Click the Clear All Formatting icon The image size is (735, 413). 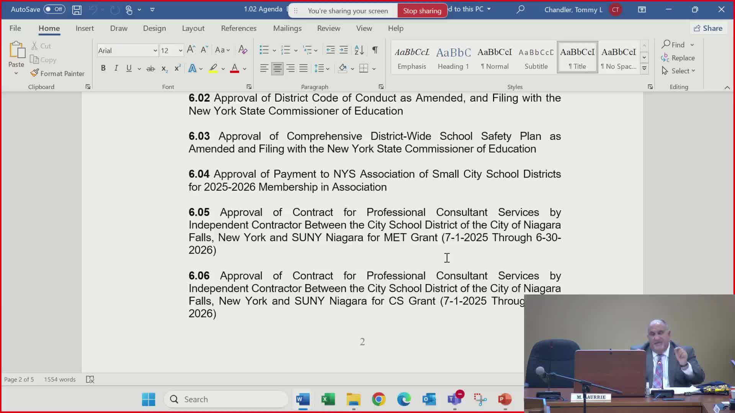(x=243, y=50)
